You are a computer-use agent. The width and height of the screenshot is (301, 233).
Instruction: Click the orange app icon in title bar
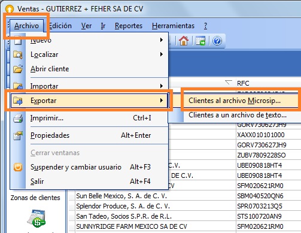[10, 9]
